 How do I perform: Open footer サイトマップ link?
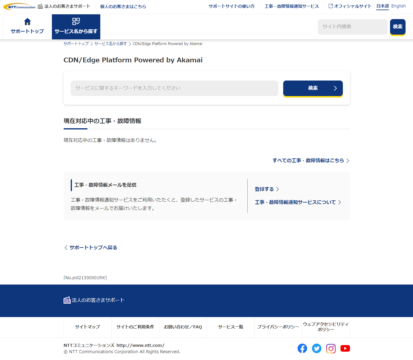point(87,327)
